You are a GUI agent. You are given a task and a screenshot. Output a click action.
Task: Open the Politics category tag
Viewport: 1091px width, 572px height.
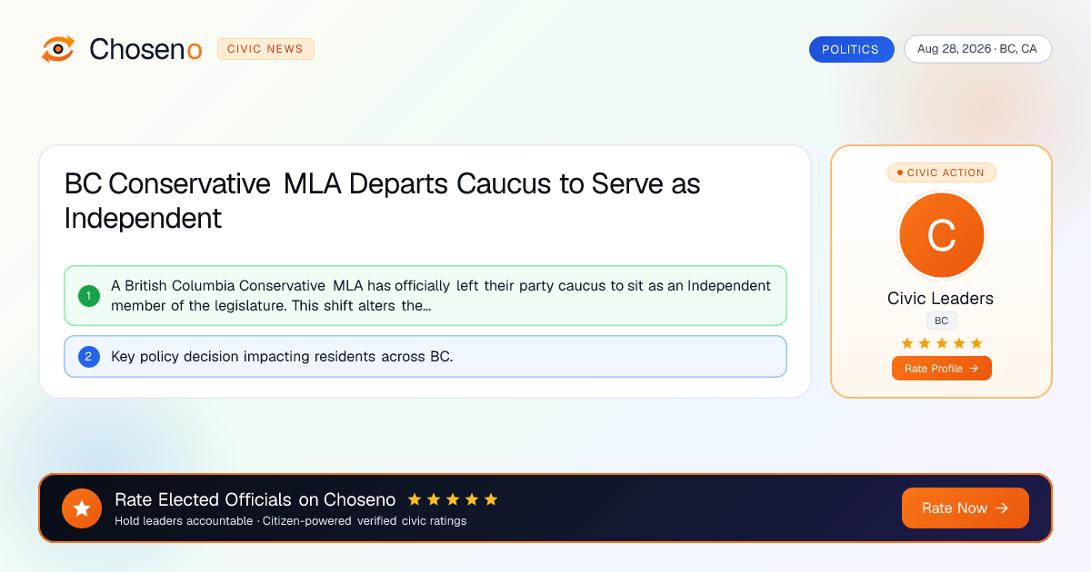point(851,49)
